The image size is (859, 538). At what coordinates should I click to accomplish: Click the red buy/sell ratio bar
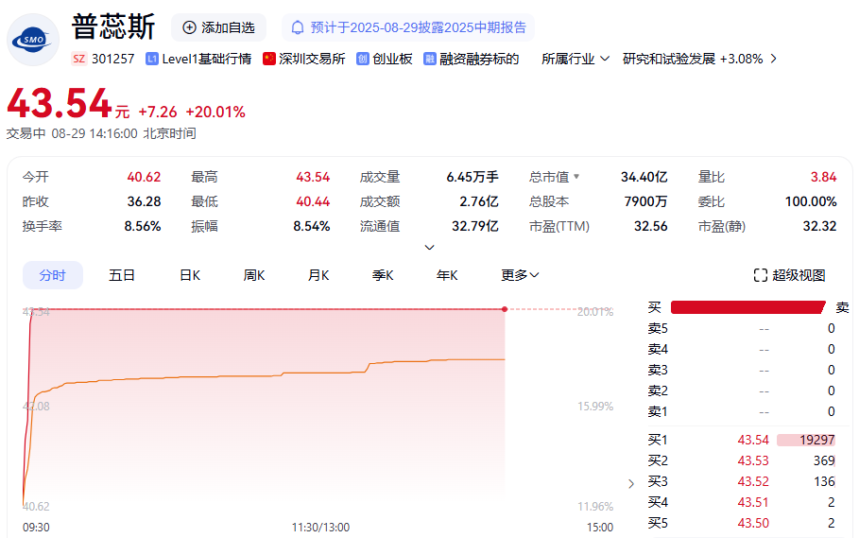(x=747, y=307)
